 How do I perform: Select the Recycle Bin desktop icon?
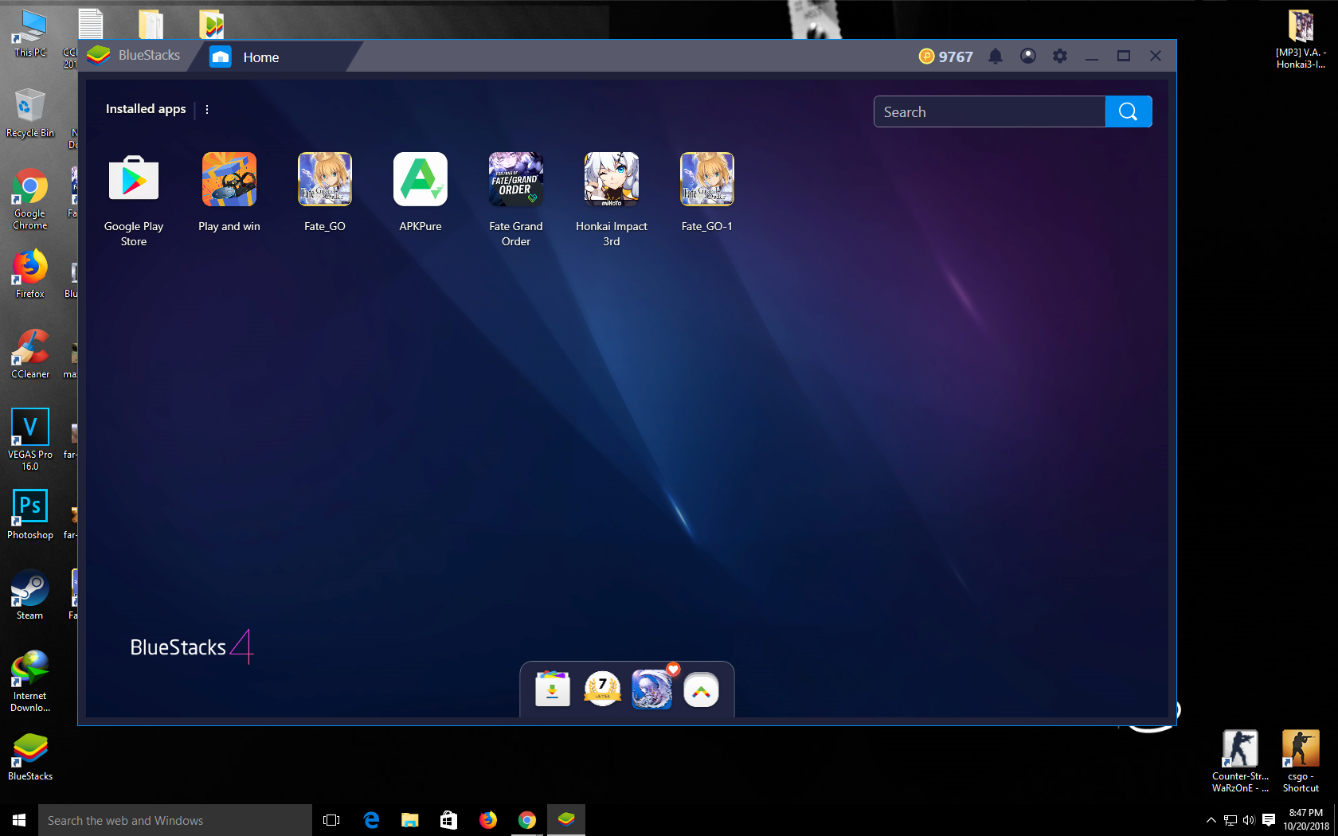point(30,112)
